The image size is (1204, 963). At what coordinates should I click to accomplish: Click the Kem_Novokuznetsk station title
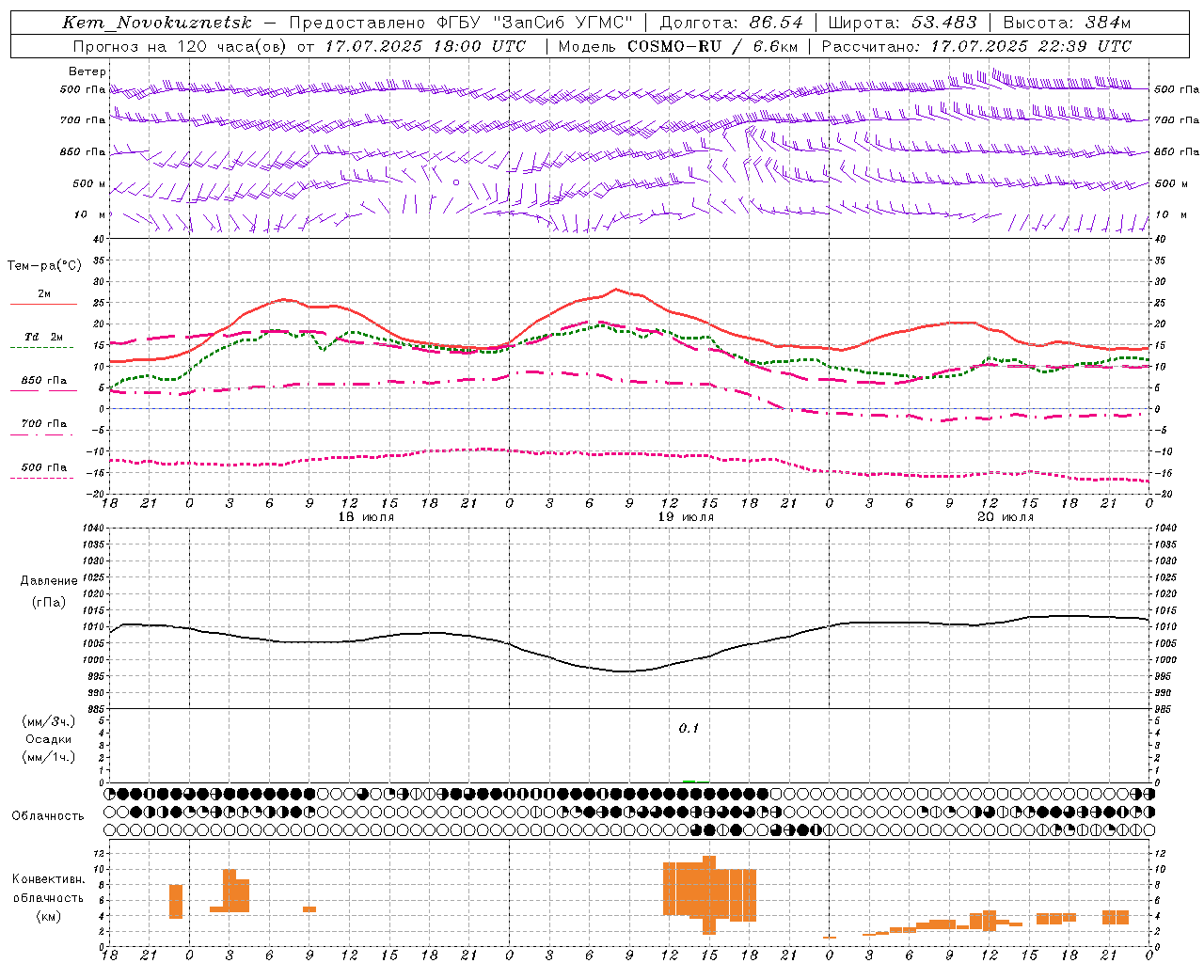pyautogui.click(x=157, y=23)
